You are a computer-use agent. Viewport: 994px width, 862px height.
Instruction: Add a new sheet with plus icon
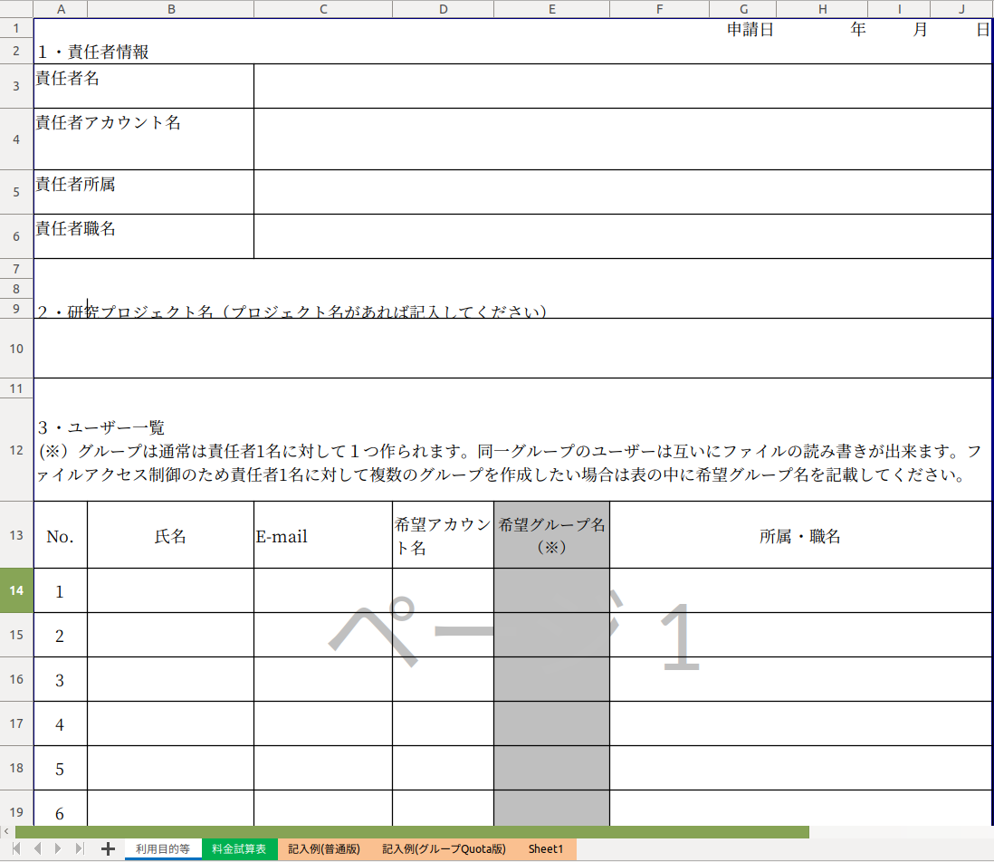[108, 848]
